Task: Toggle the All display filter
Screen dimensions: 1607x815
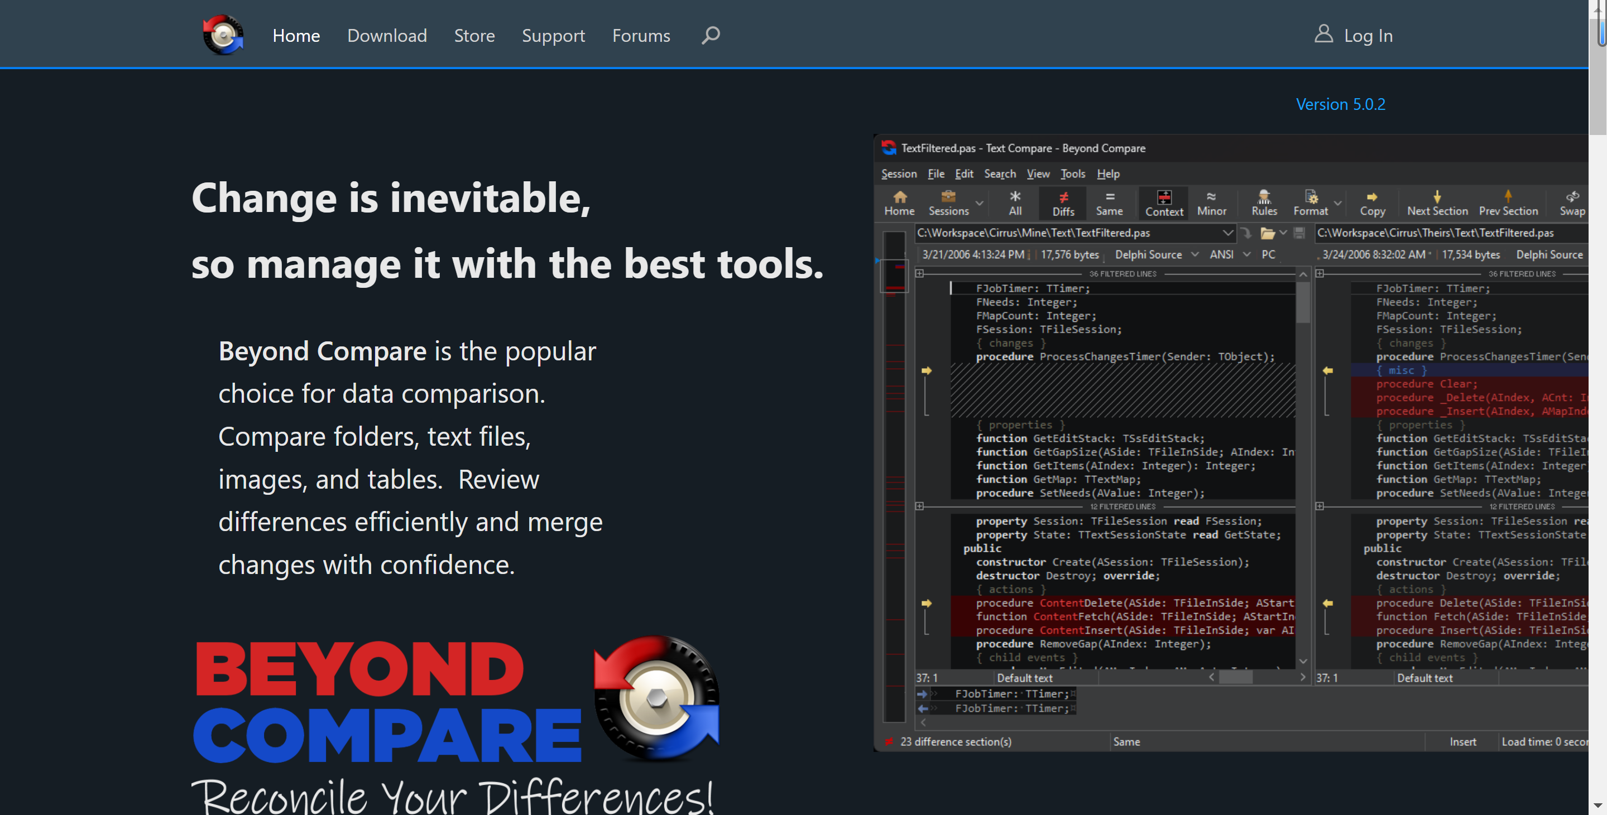Action: tap(1015, 203)
